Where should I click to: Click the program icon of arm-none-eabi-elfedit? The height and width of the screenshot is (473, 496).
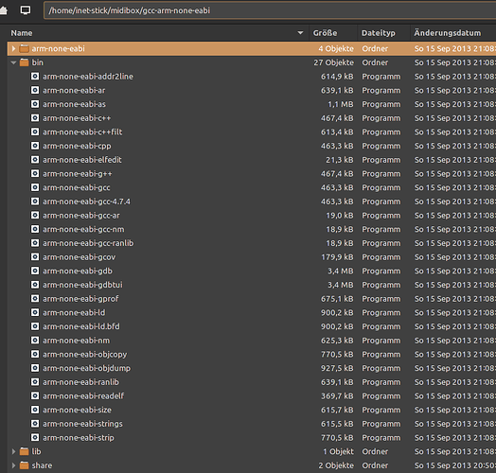pyautogui.click(x=35, y=160)
